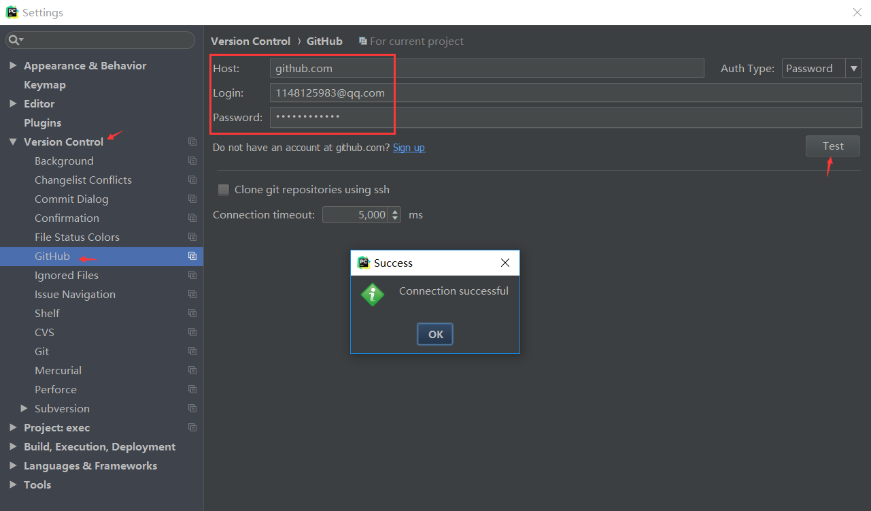Click OK in the Success dialog
This screenshot has height=511, width=871.
[x=435, y=334]
